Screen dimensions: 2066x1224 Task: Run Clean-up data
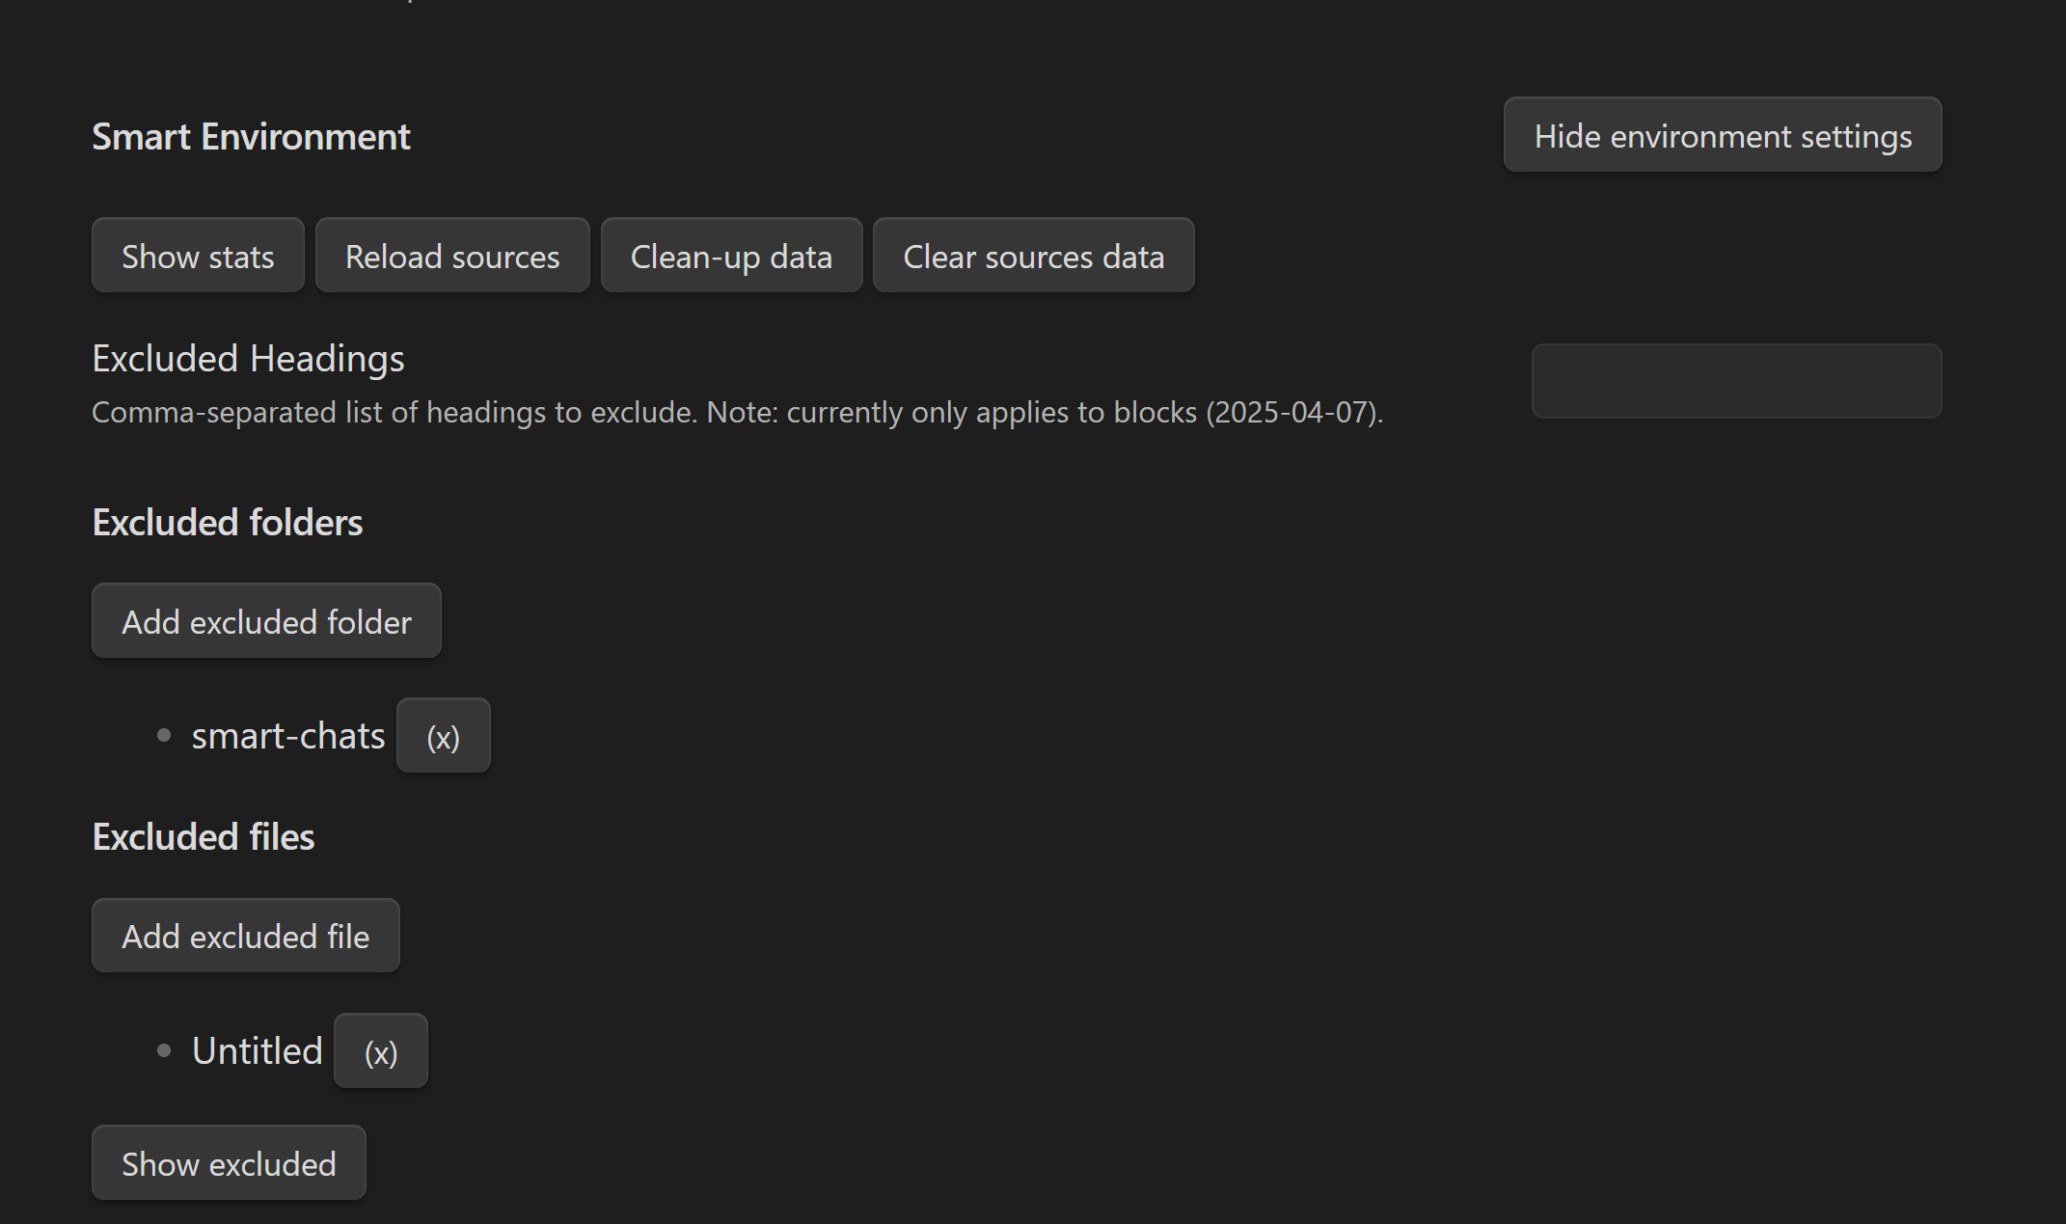coord(731,256)
